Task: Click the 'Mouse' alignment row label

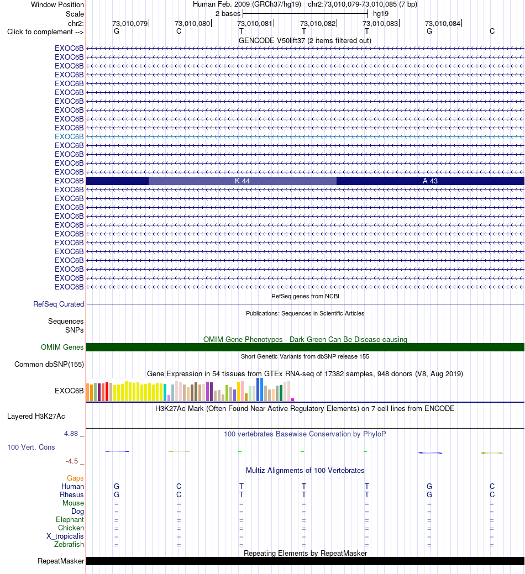Action: coord(73,503)
